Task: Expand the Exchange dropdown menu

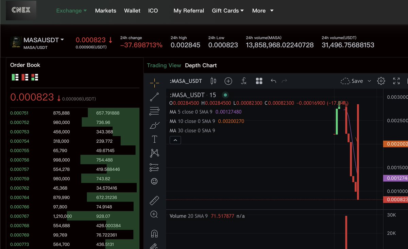Action: point(71,11)
